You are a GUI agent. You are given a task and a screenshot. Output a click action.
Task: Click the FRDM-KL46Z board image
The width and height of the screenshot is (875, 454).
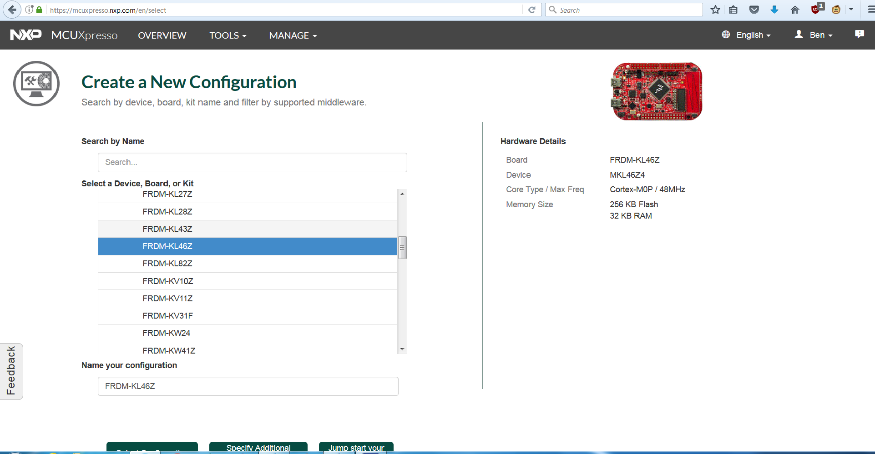656,91
